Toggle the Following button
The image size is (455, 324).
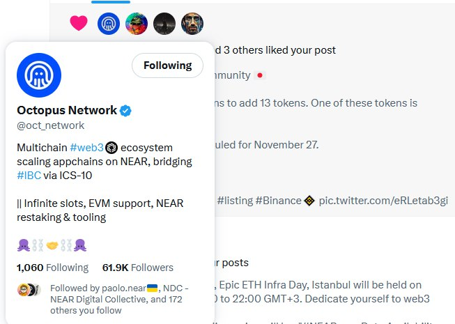point(167,65)
